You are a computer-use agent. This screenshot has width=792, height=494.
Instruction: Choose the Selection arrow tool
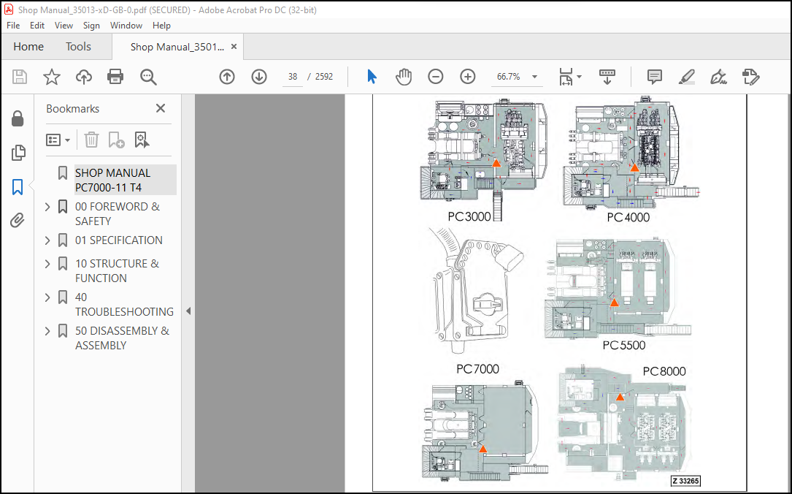[x=372, y=77]
